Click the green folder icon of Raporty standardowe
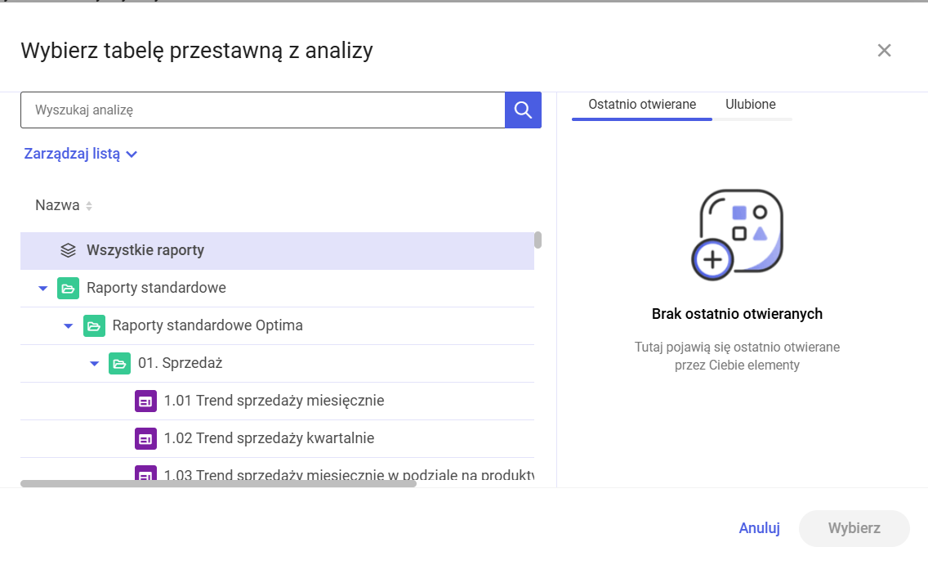 [x=68, y=289]
